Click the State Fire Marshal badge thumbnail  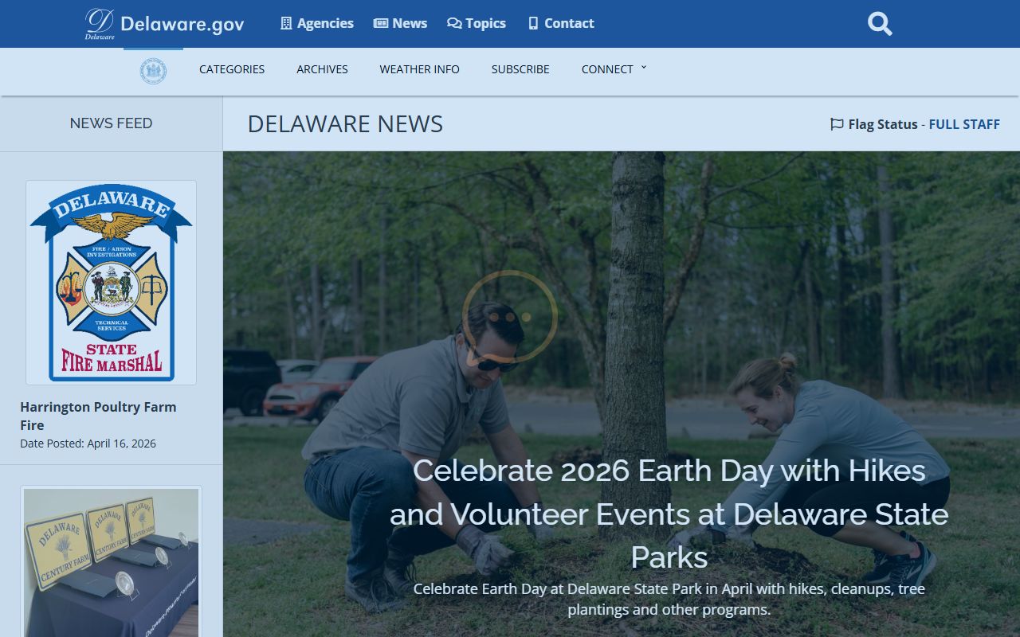point(111,283)
